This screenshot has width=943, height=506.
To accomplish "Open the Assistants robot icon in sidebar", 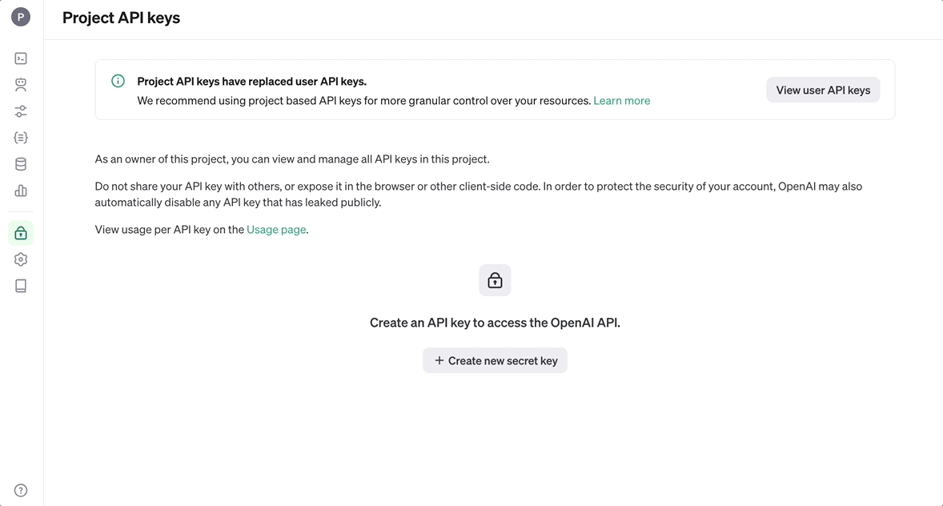I will click(x=21, y=85).
